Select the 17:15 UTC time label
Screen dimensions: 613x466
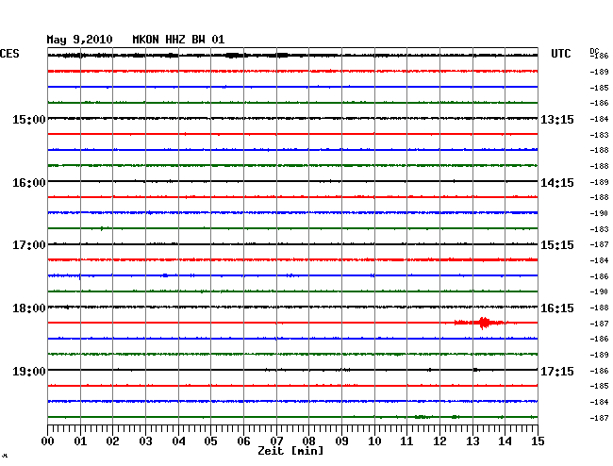point(557,371)
